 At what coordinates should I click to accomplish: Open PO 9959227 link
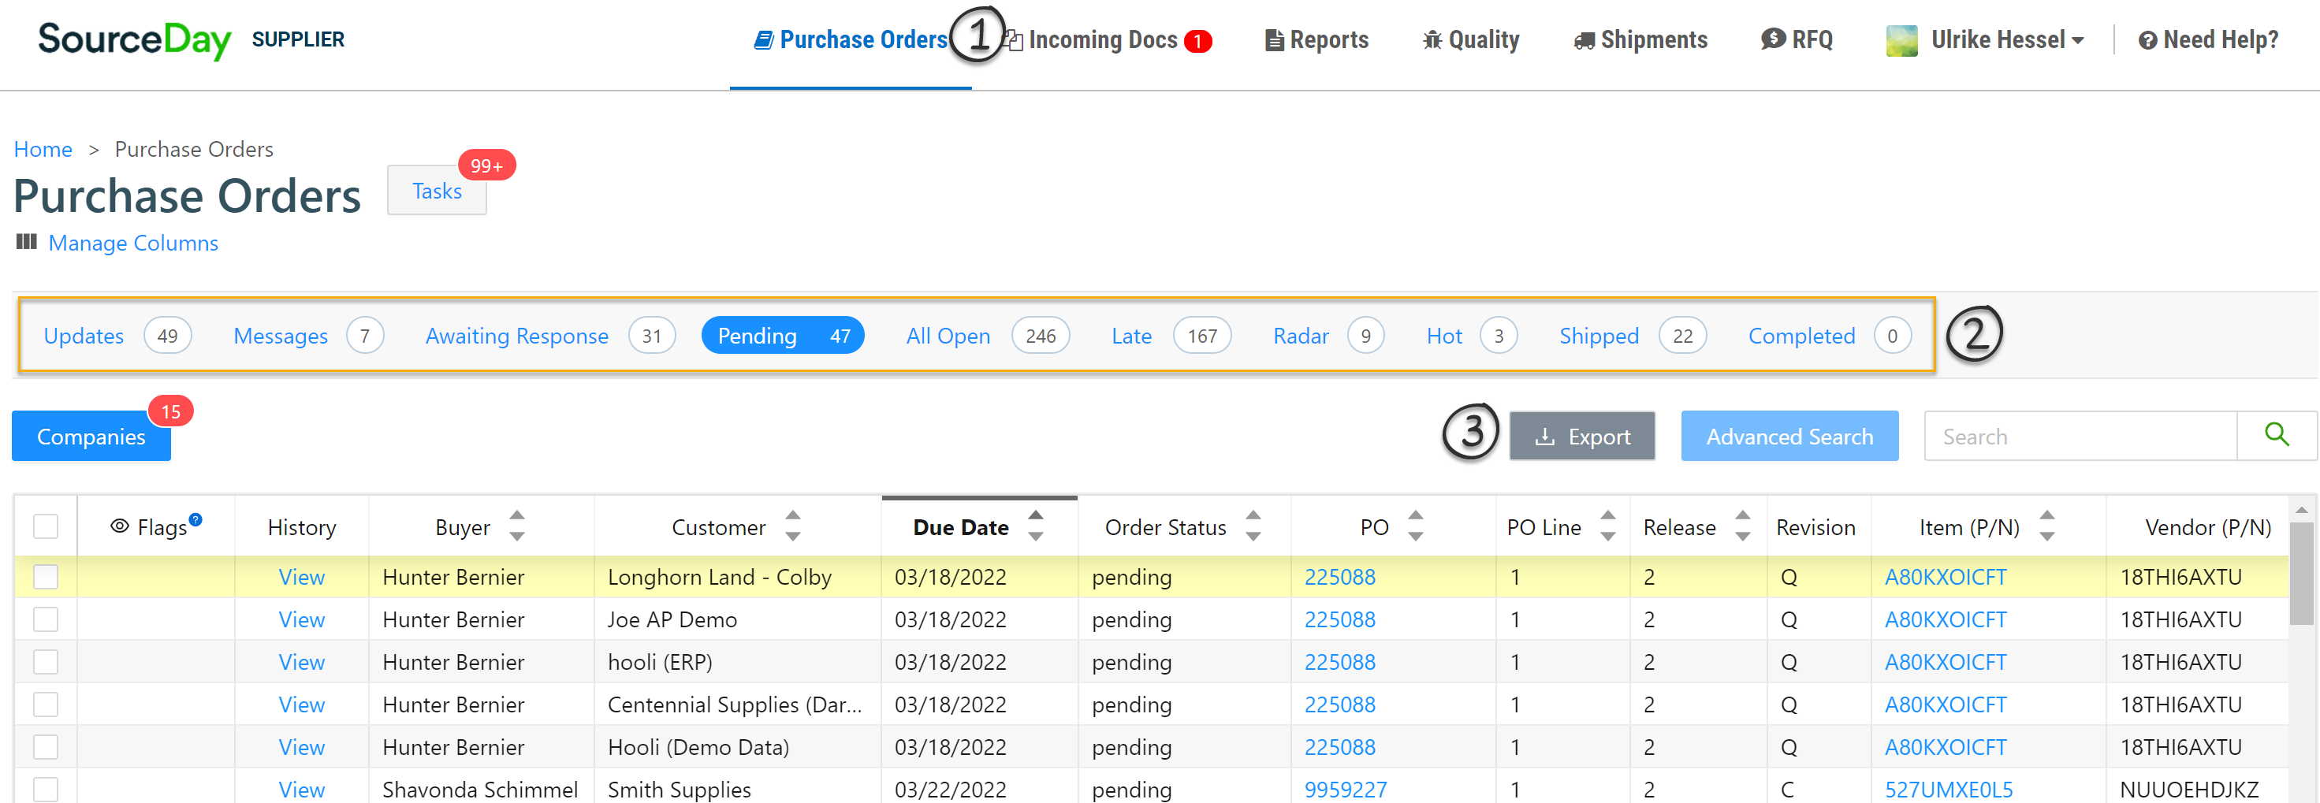click(x=1346, y=790)
